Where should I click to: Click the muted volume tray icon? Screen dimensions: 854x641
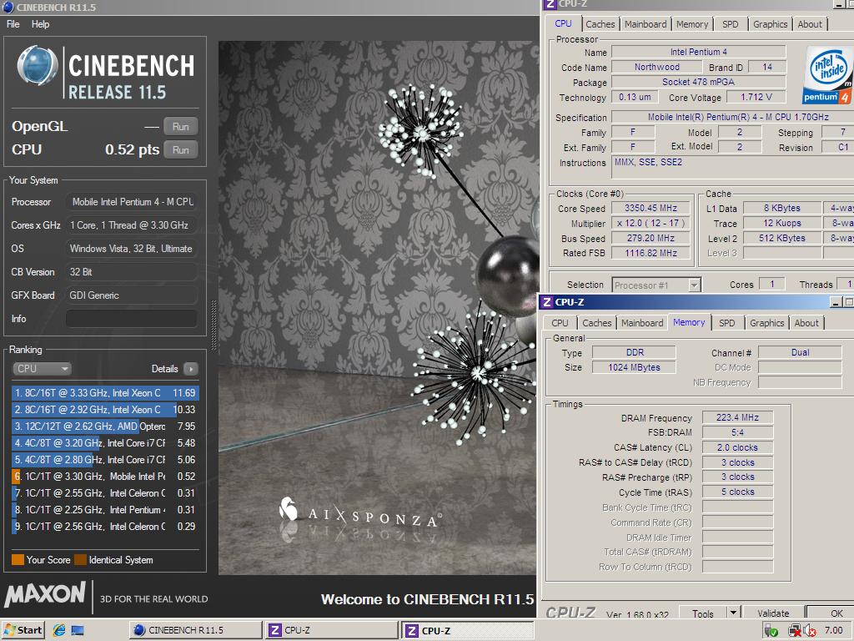tap(809, 631)
